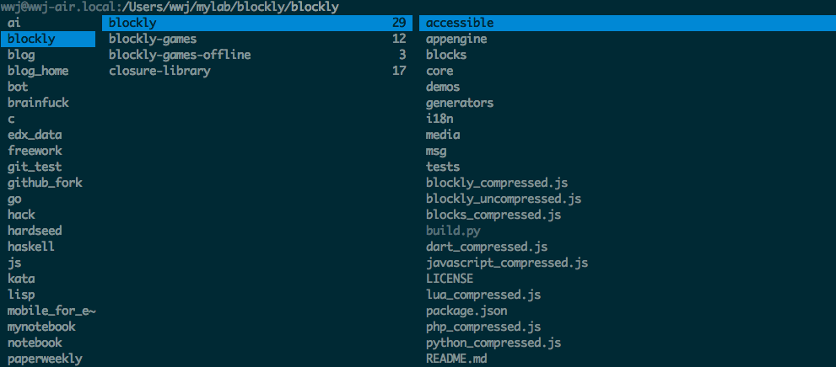The image size is (836, 367).
Task: Open the generators directory
Action: pyautogui.click(x=460, y=103)
